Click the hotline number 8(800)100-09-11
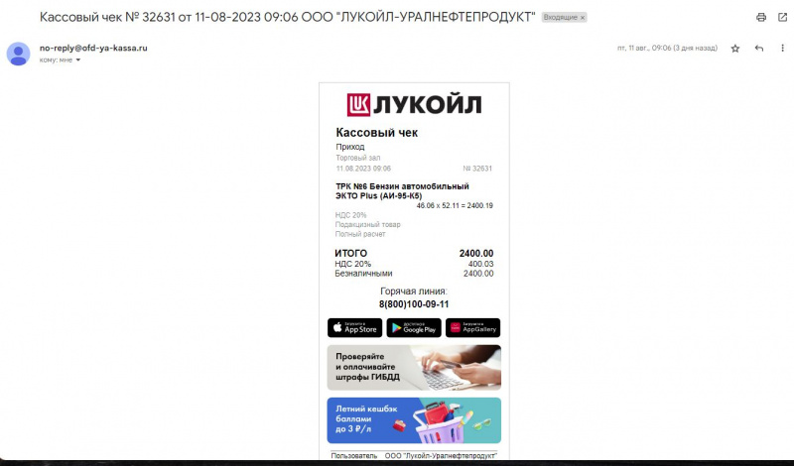 (x=414, y=304)
